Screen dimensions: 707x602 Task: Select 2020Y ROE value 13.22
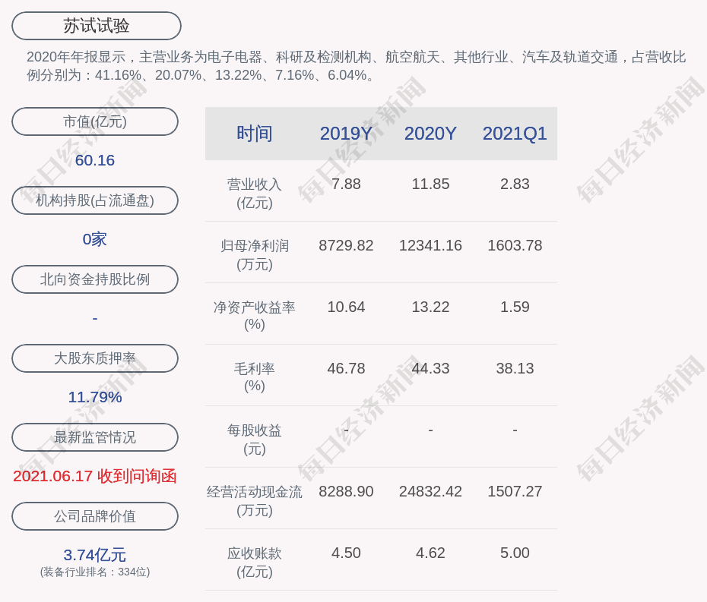point(430,307)
